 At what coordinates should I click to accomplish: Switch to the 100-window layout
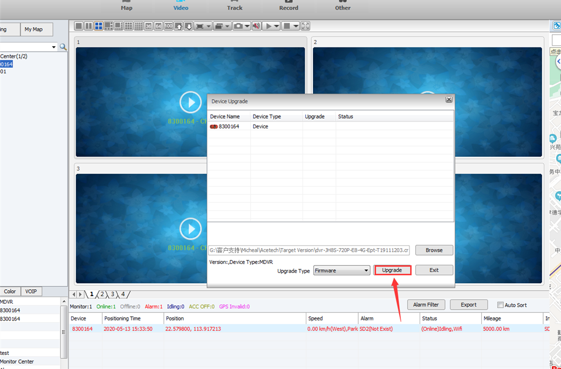pyautogui.click(x=168, y=26)
